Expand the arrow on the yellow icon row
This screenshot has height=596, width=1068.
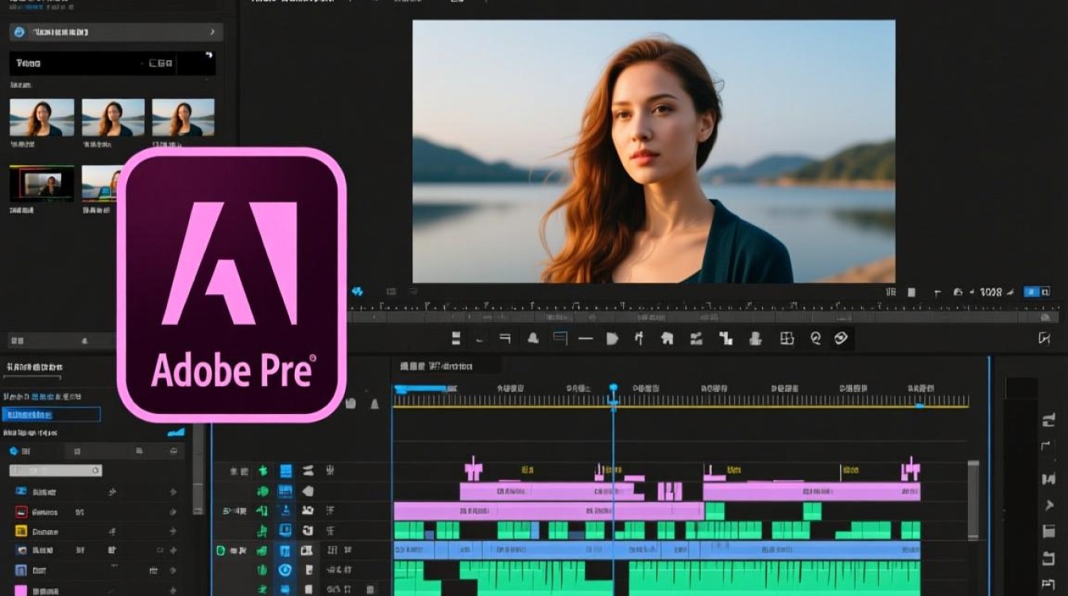(172, 532)
